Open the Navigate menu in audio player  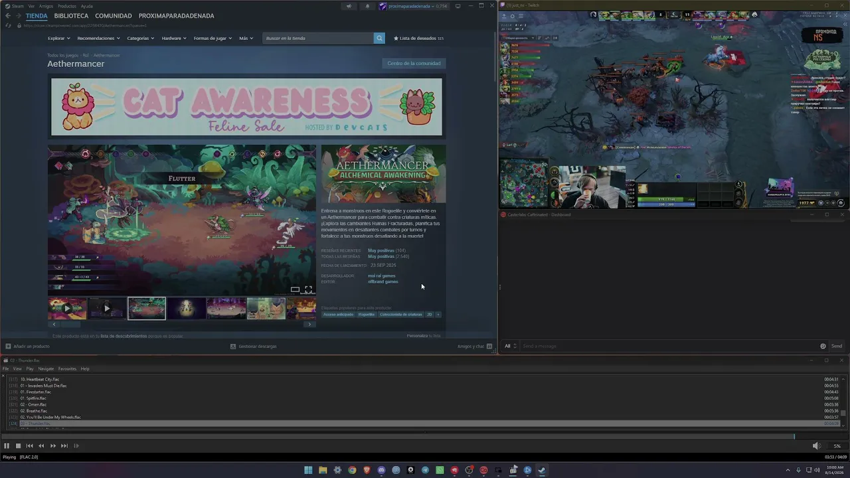point(46,368)
